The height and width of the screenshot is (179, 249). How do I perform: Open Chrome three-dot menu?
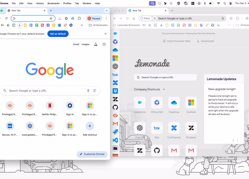pos(106,19)
